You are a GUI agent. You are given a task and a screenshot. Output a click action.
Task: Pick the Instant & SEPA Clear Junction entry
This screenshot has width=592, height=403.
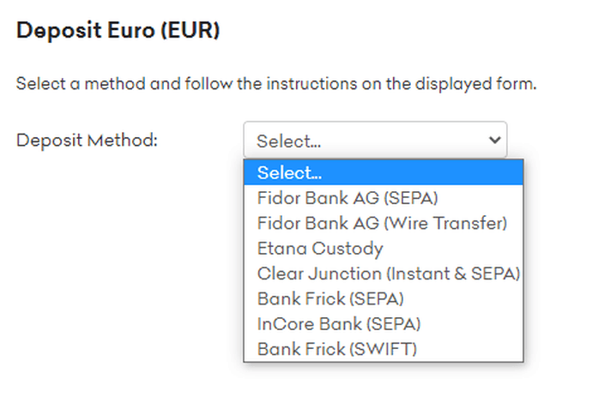pyautogui.click(x=388, y=274)
